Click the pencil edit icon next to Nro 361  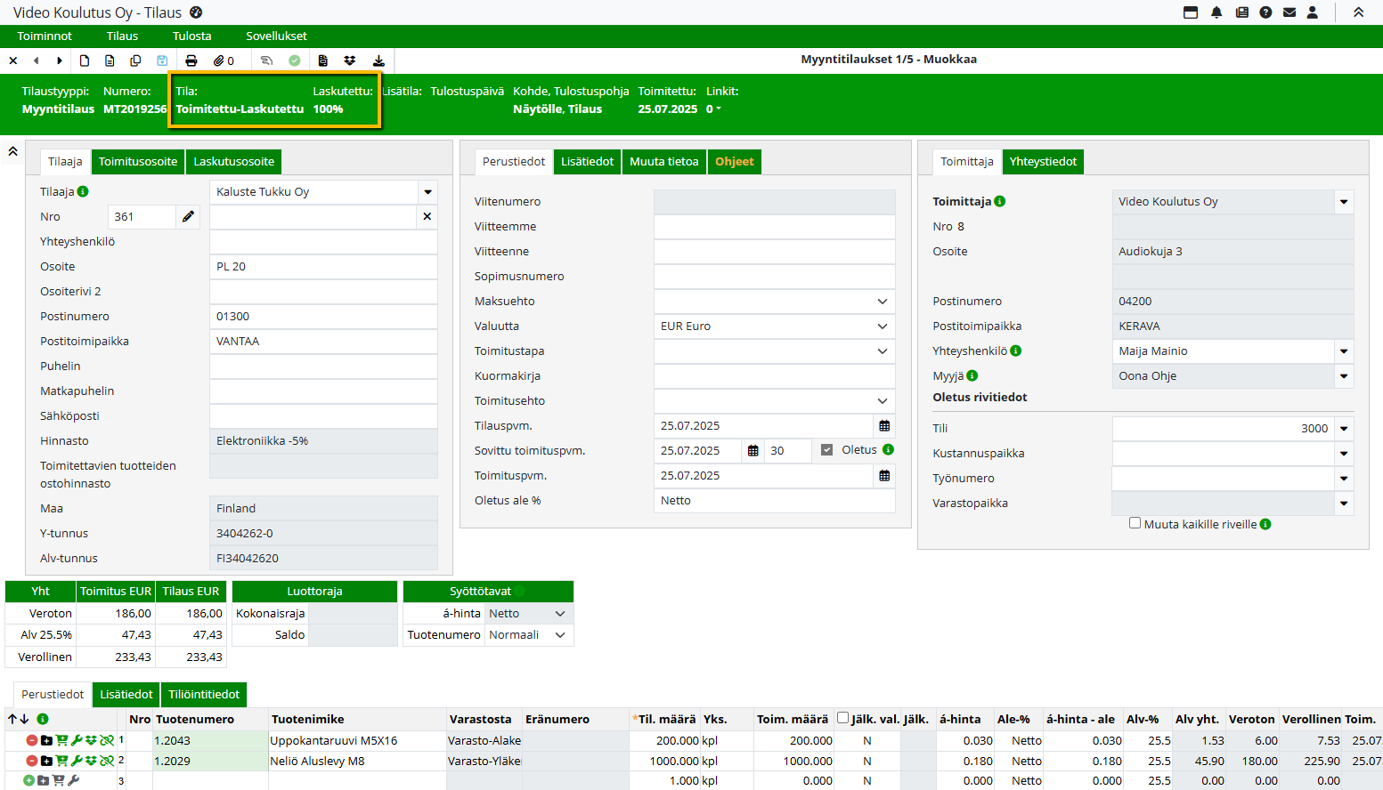coord(188,216)
